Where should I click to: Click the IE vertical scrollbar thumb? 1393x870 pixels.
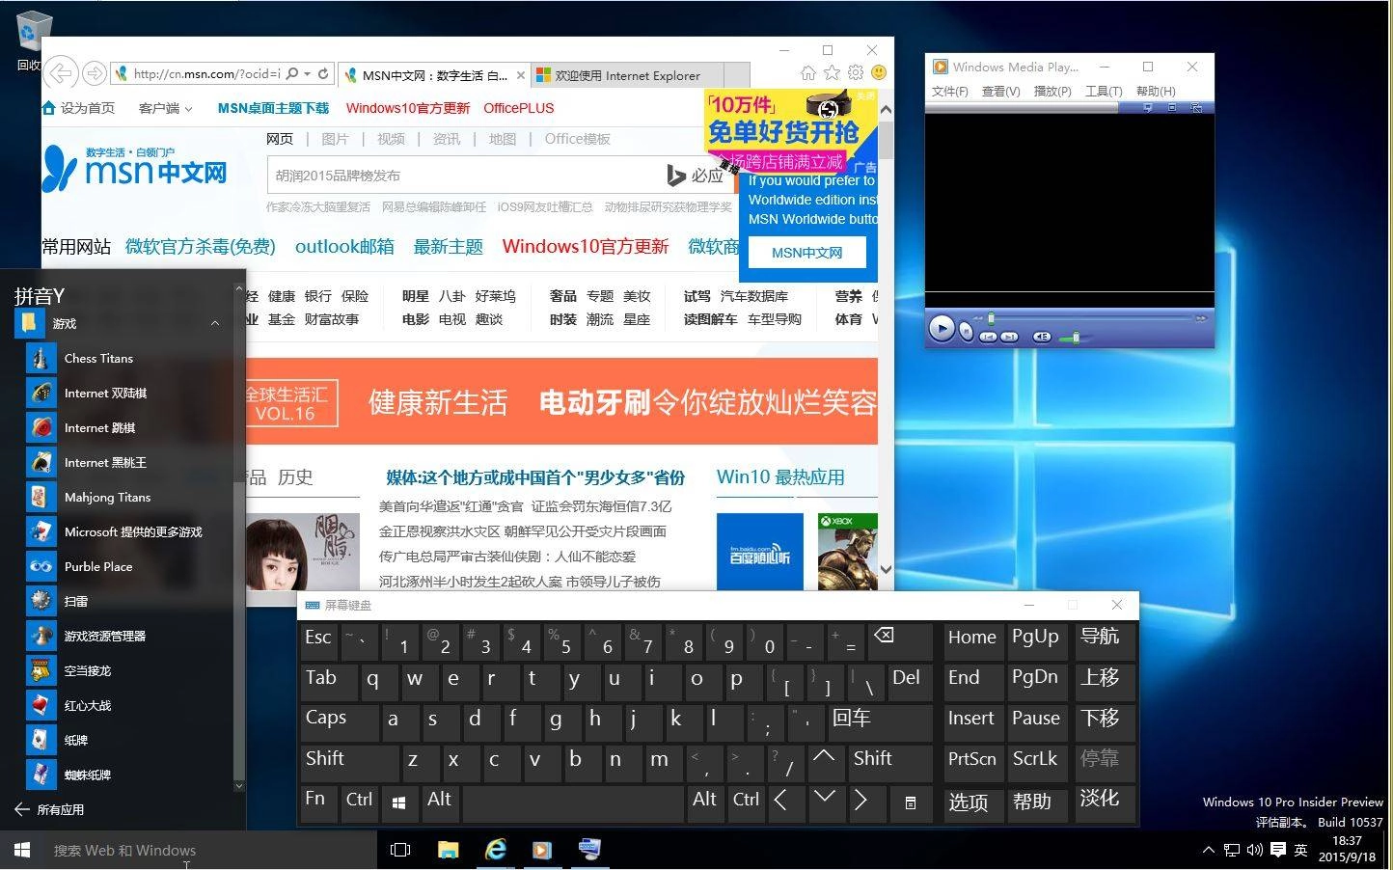886,141
